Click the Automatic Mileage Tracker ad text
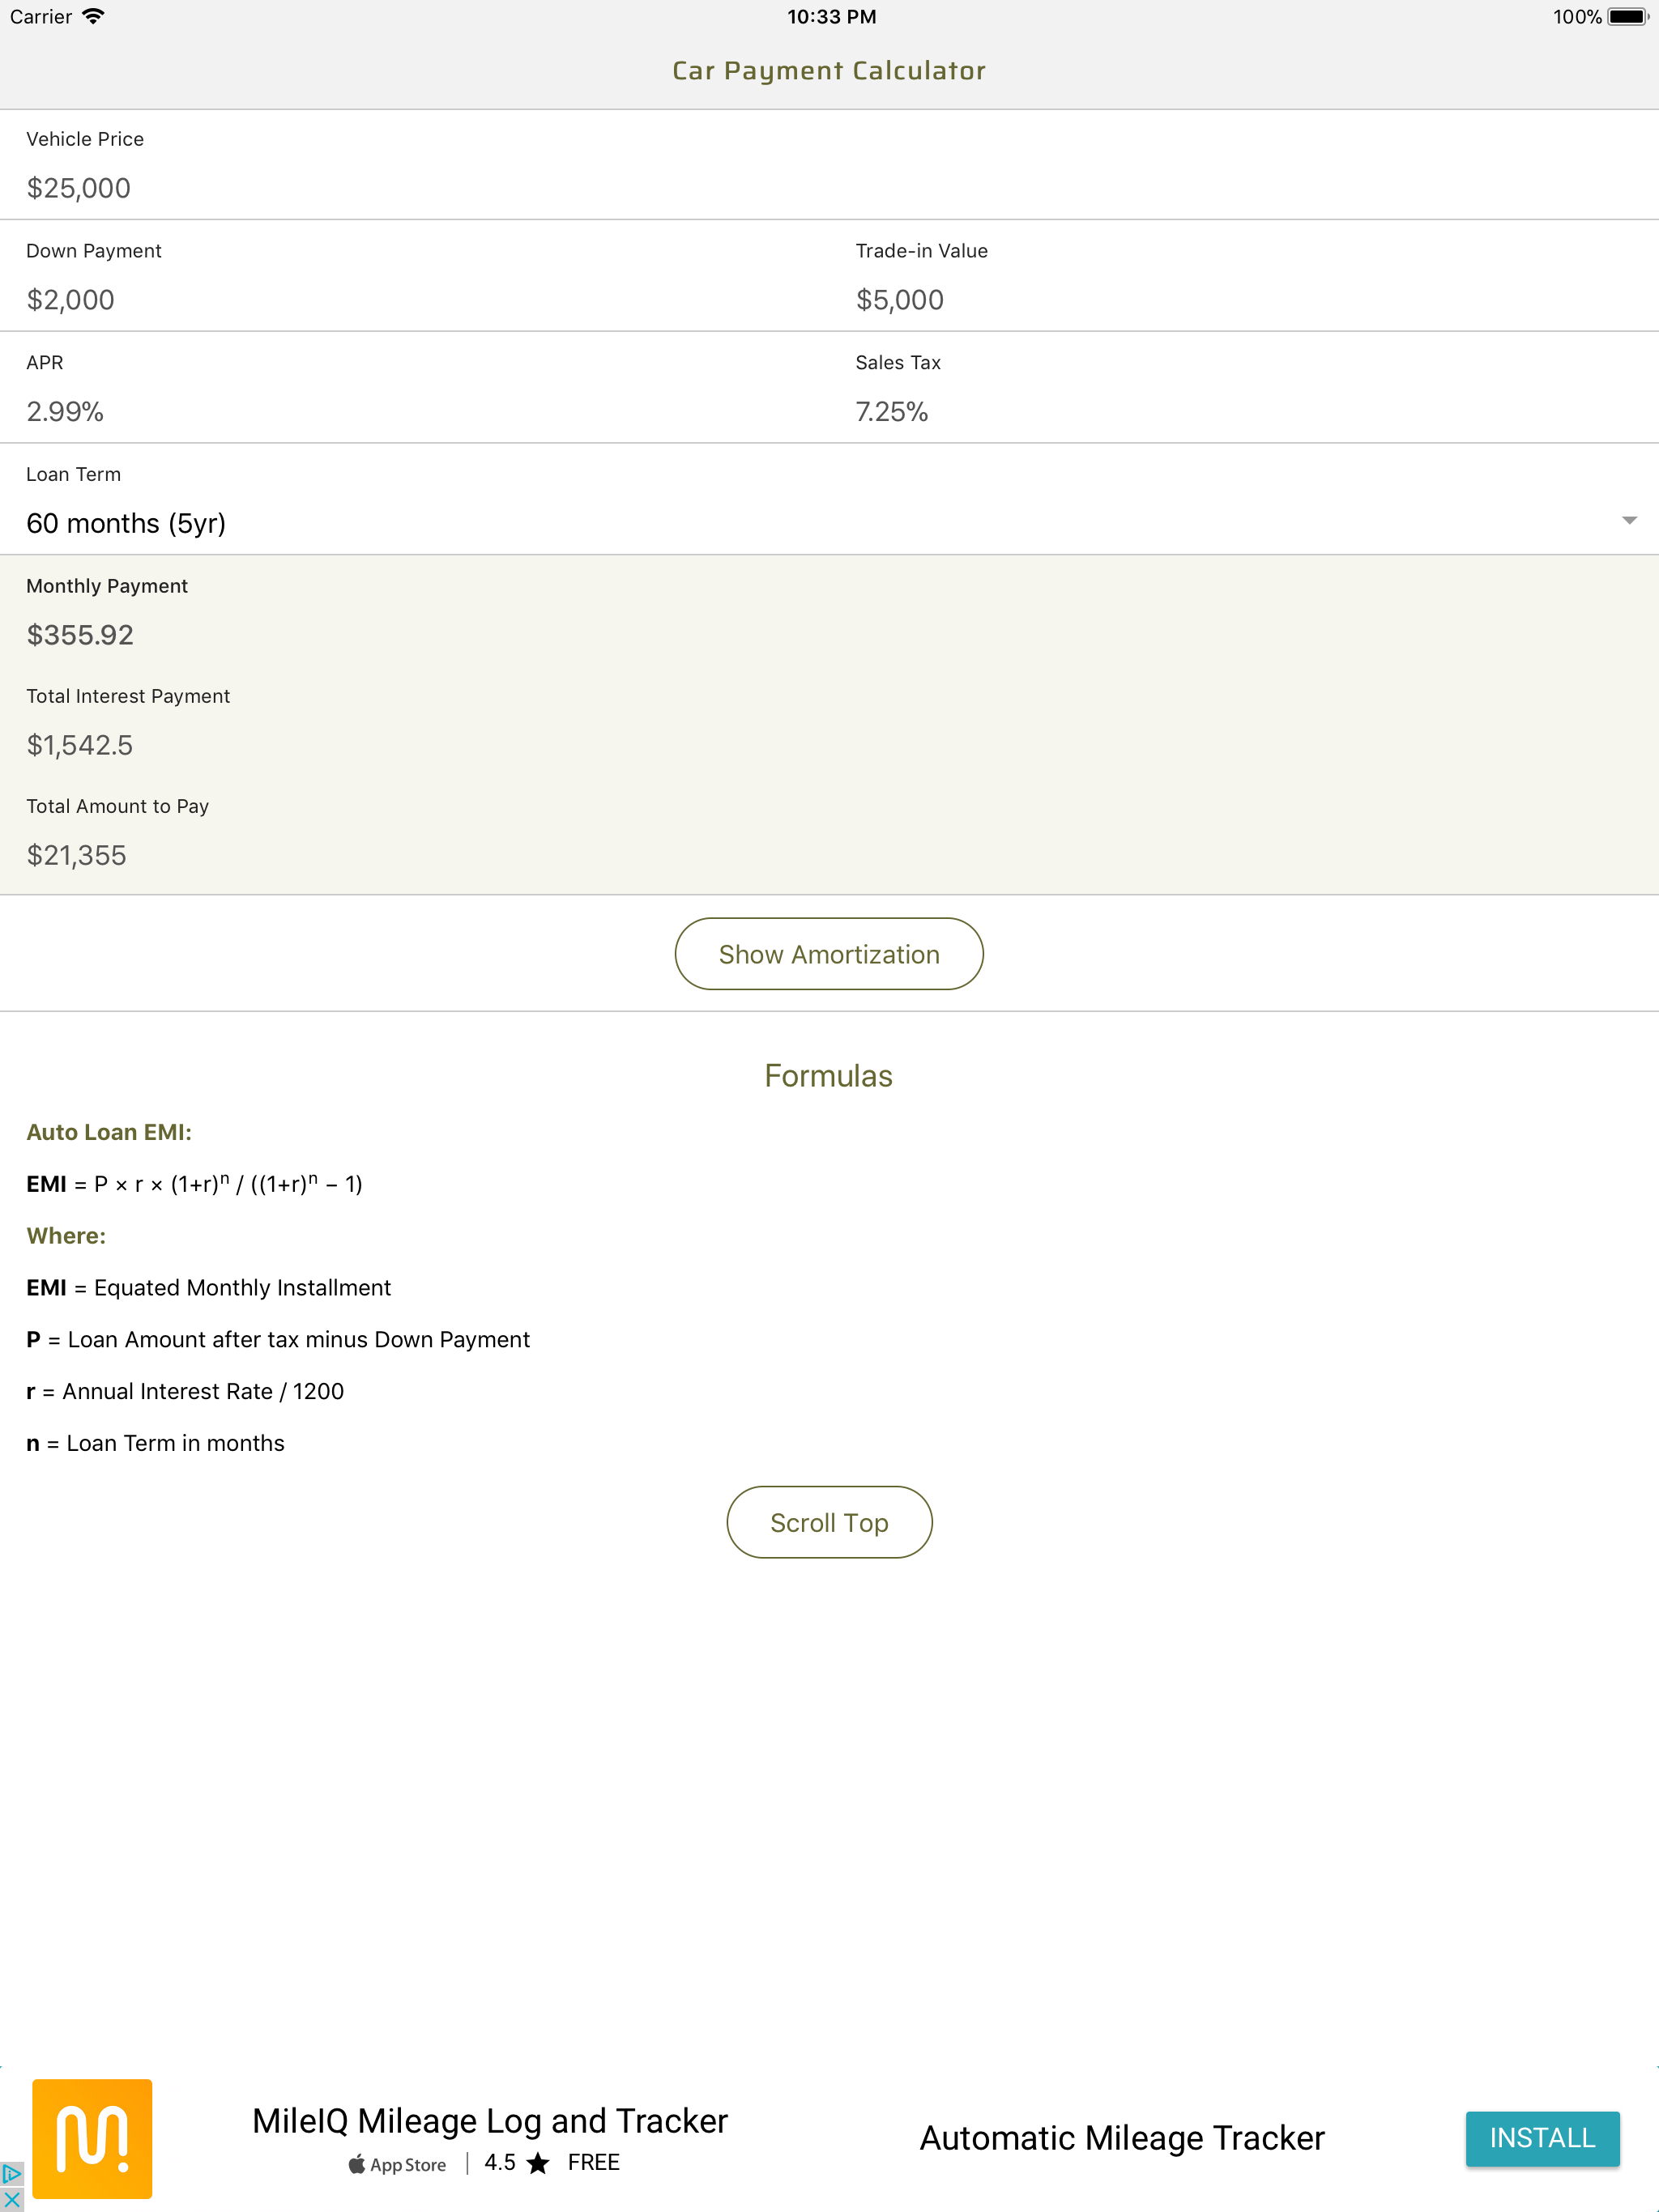1659x2212 pixels. pos(1122,2138)
